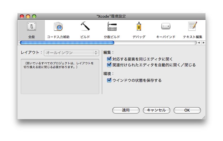The width and height of the screenshot is (223, 141).
Task: Uncheck 関連付けられたエディタを自動的に開く／閉じる
Action: 109,65
